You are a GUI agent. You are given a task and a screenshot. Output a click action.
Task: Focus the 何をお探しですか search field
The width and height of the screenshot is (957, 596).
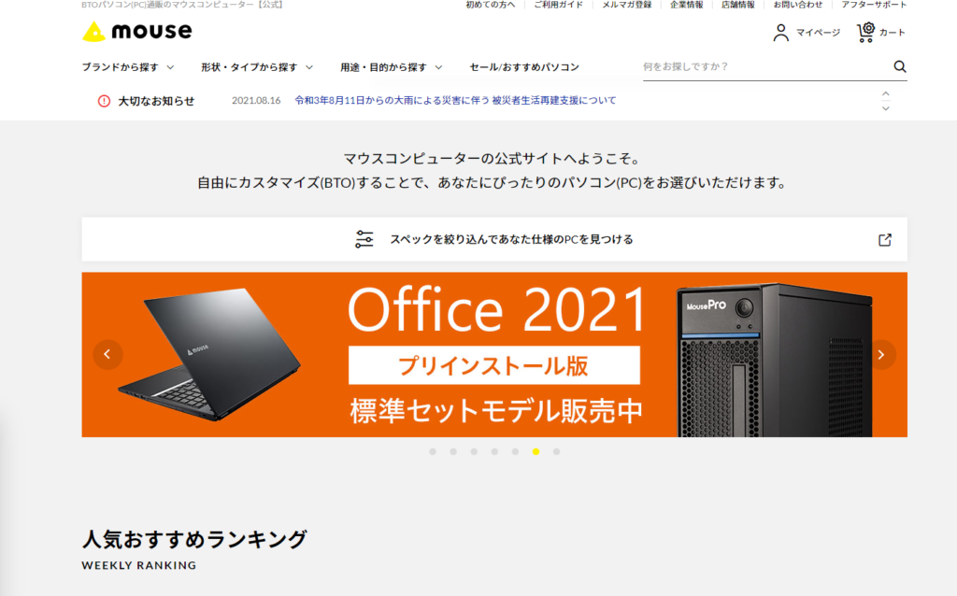(766, 66)
